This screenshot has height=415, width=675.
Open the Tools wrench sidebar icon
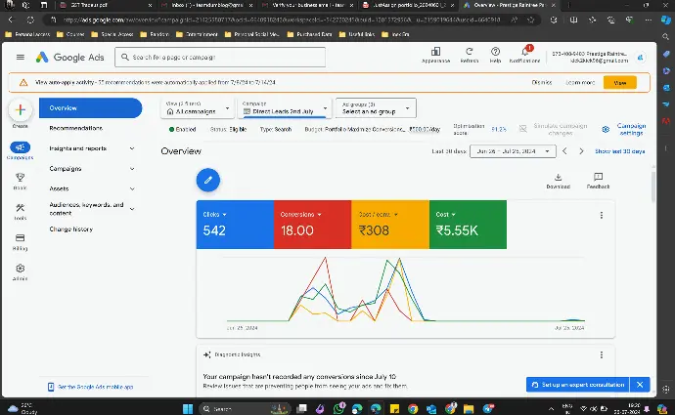click(x=20, y=208)
